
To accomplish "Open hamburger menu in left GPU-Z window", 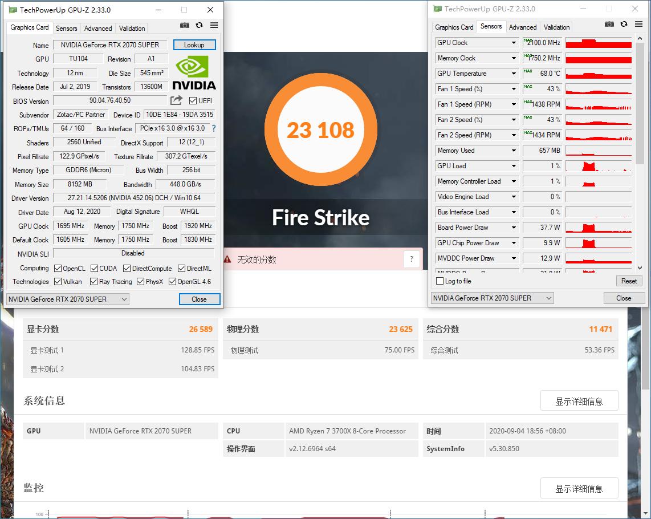I will pyautogui.click(x=214, y=25).
